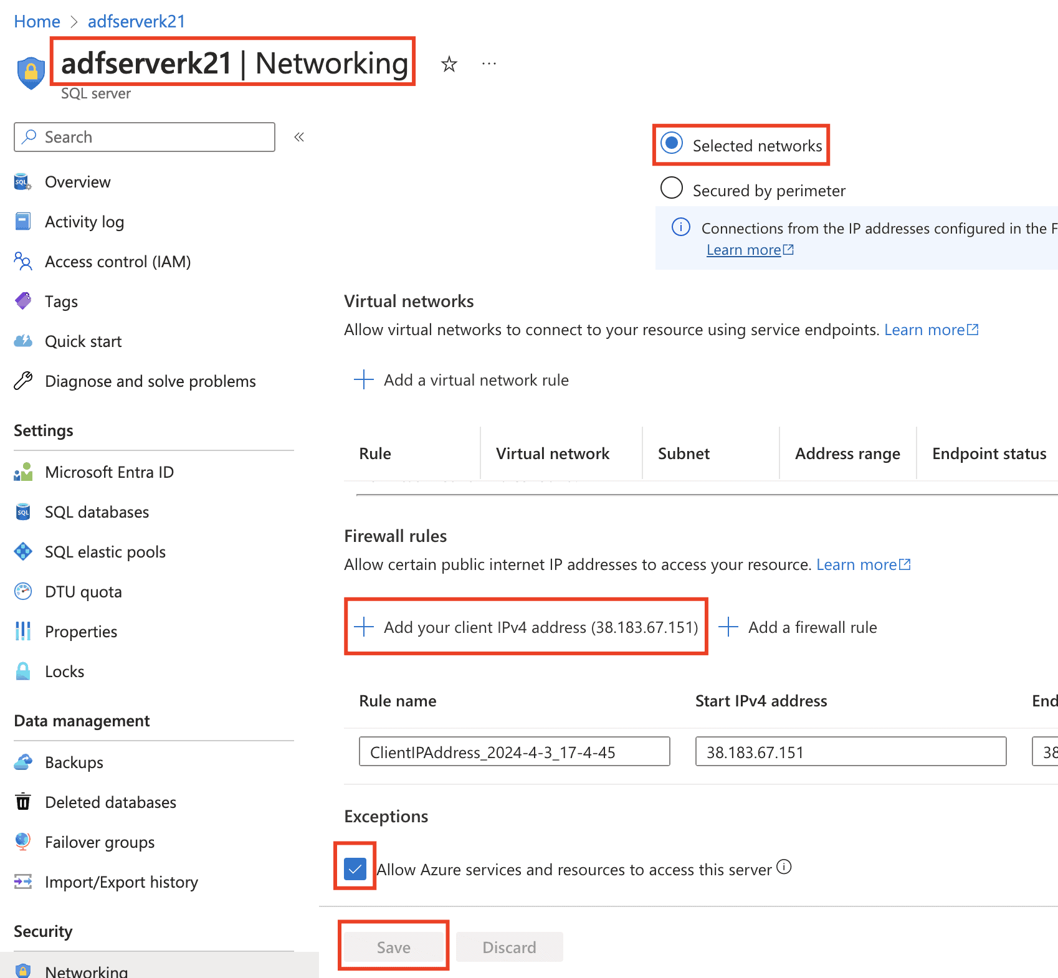1058x978 pixels.
Task: Open Learn more link under Firewall rules
Action: click(x=863, y=564)
